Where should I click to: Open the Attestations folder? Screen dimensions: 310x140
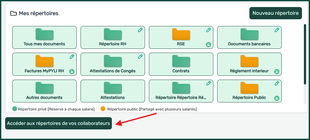point(112,91)
